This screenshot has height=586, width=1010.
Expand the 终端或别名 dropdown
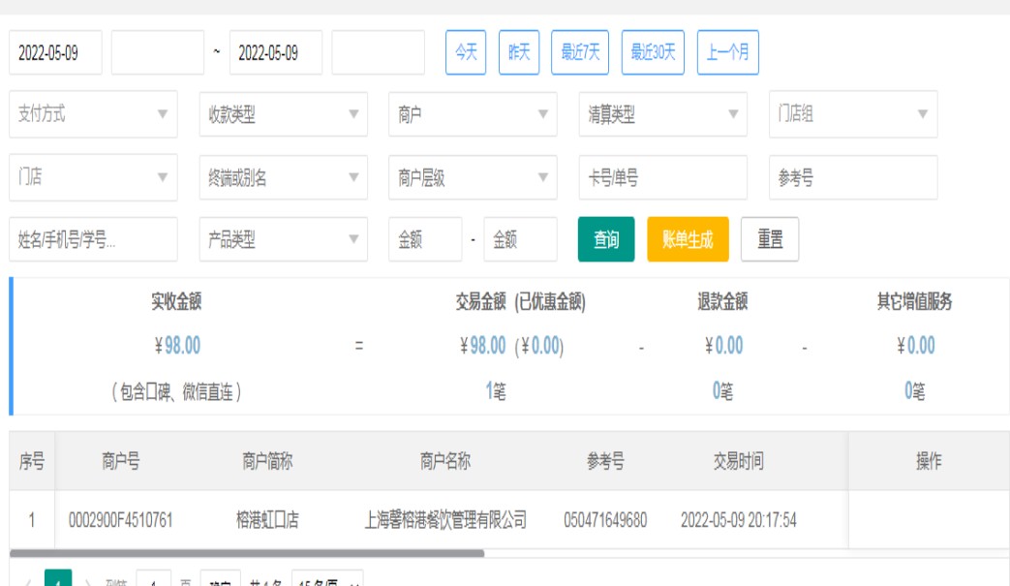[283, 178]
